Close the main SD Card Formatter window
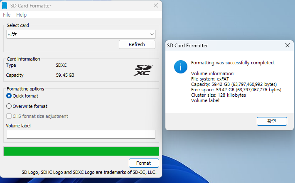This screenshot has width=295, height=183. [x=156, y=6]
